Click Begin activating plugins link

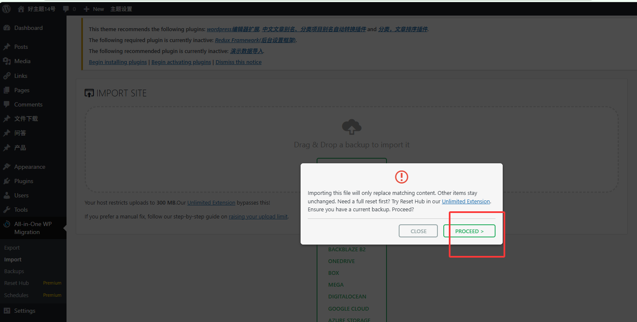[x=181, y=62]
